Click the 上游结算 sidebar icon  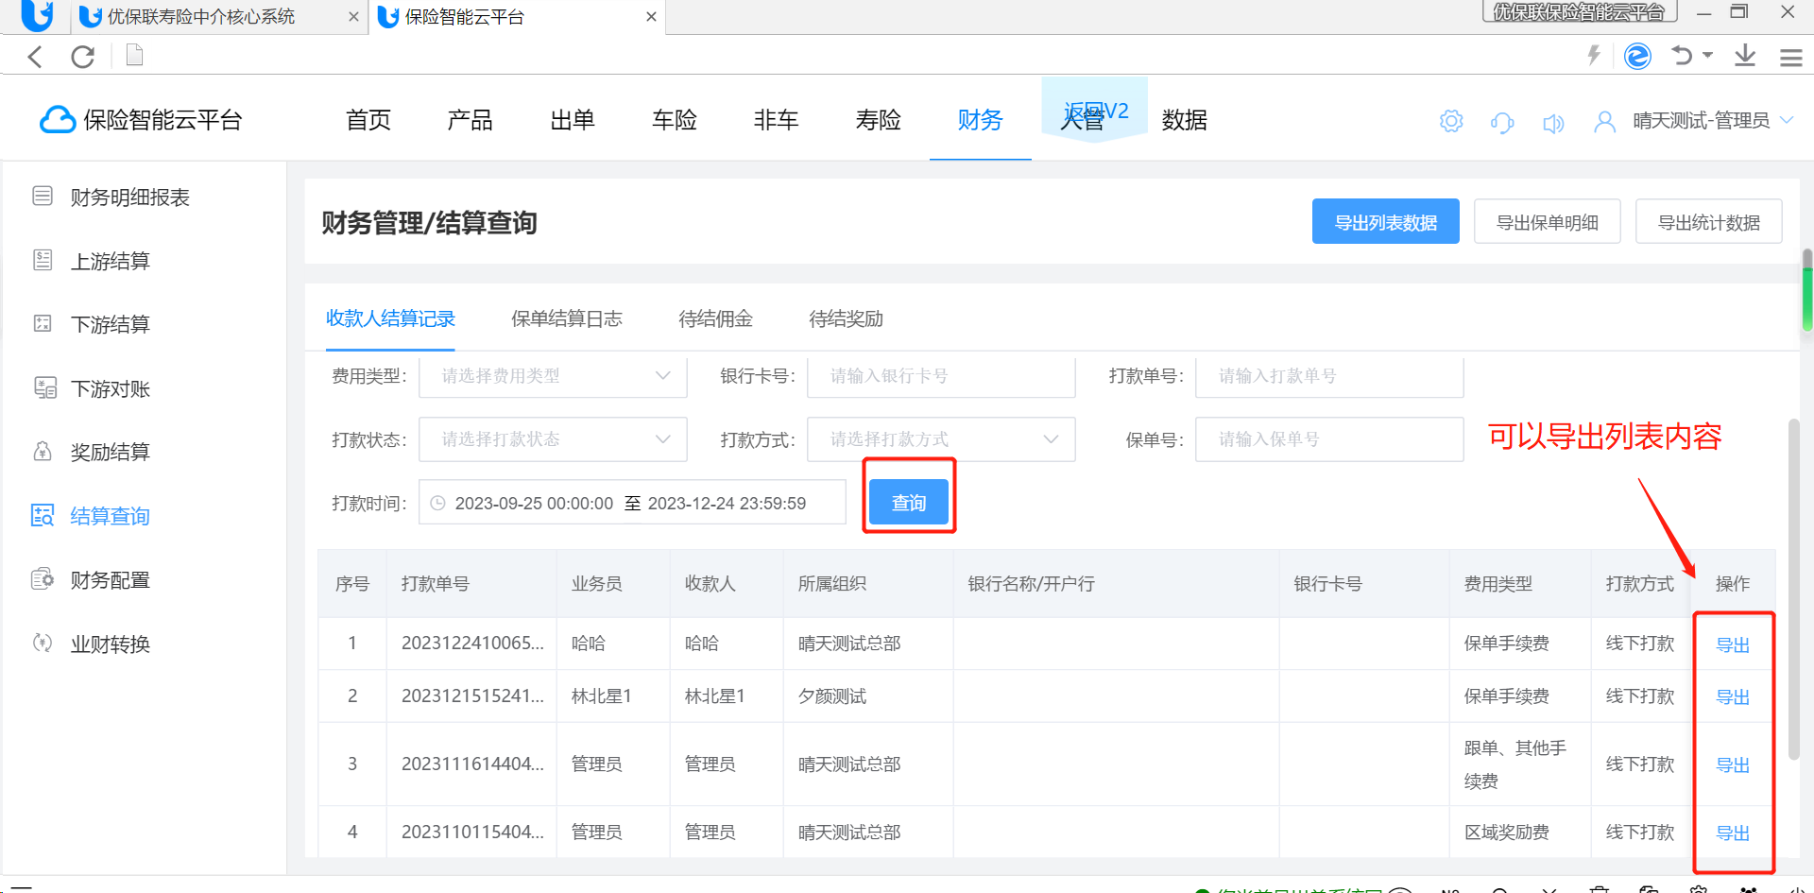pyautogui.click(x=43, y=260)
